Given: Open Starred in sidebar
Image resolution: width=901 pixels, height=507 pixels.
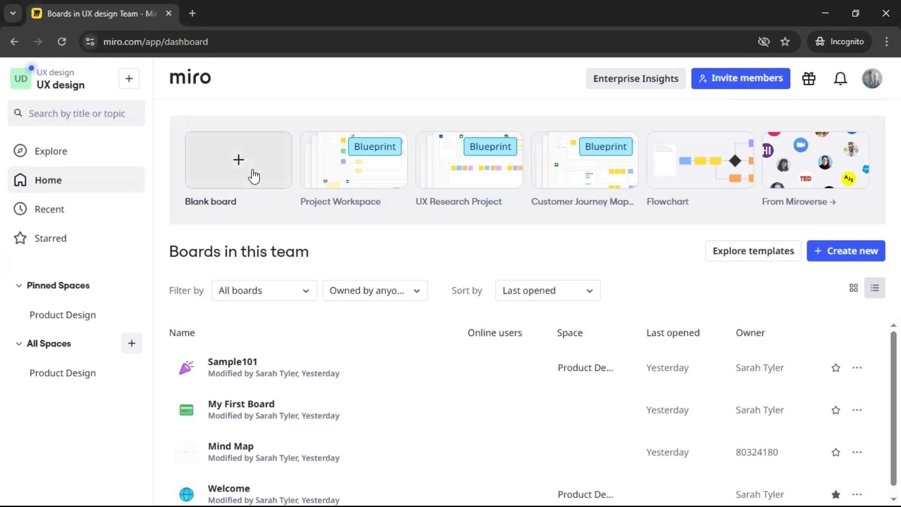Looking at the screenshot, I should (50, 238).
